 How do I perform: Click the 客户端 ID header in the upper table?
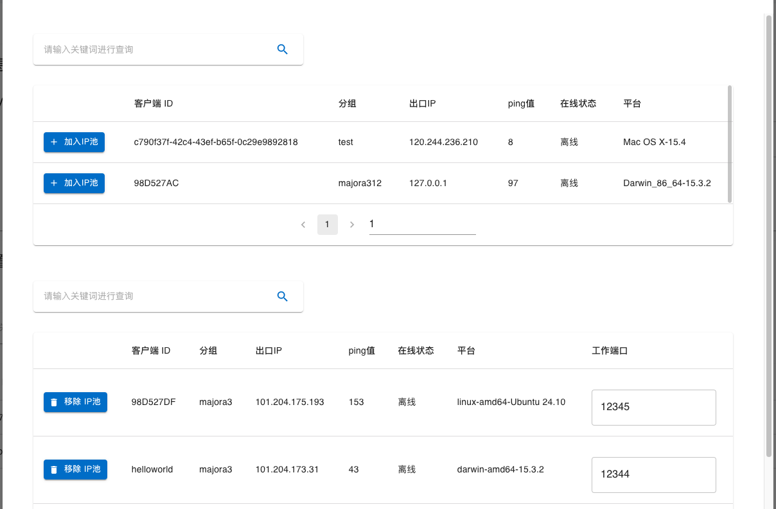[x=153, y=103]
